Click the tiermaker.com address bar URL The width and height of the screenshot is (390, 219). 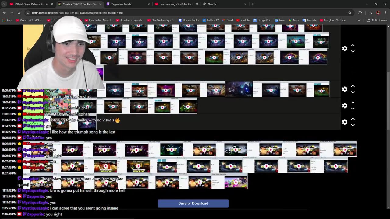78,13
